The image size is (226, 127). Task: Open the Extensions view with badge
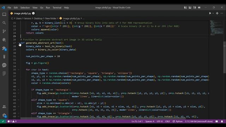click(4, 48)
